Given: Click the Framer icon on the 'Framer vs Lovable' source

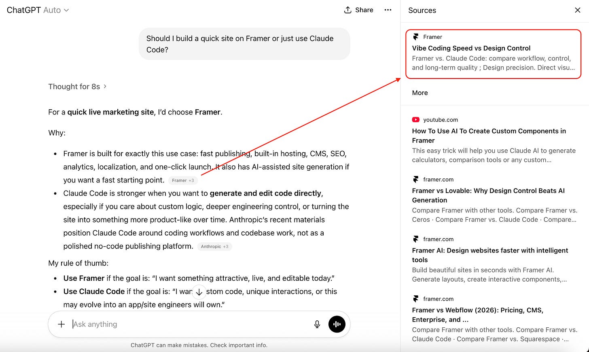Looking at the screenshot, I should point(415,179).
